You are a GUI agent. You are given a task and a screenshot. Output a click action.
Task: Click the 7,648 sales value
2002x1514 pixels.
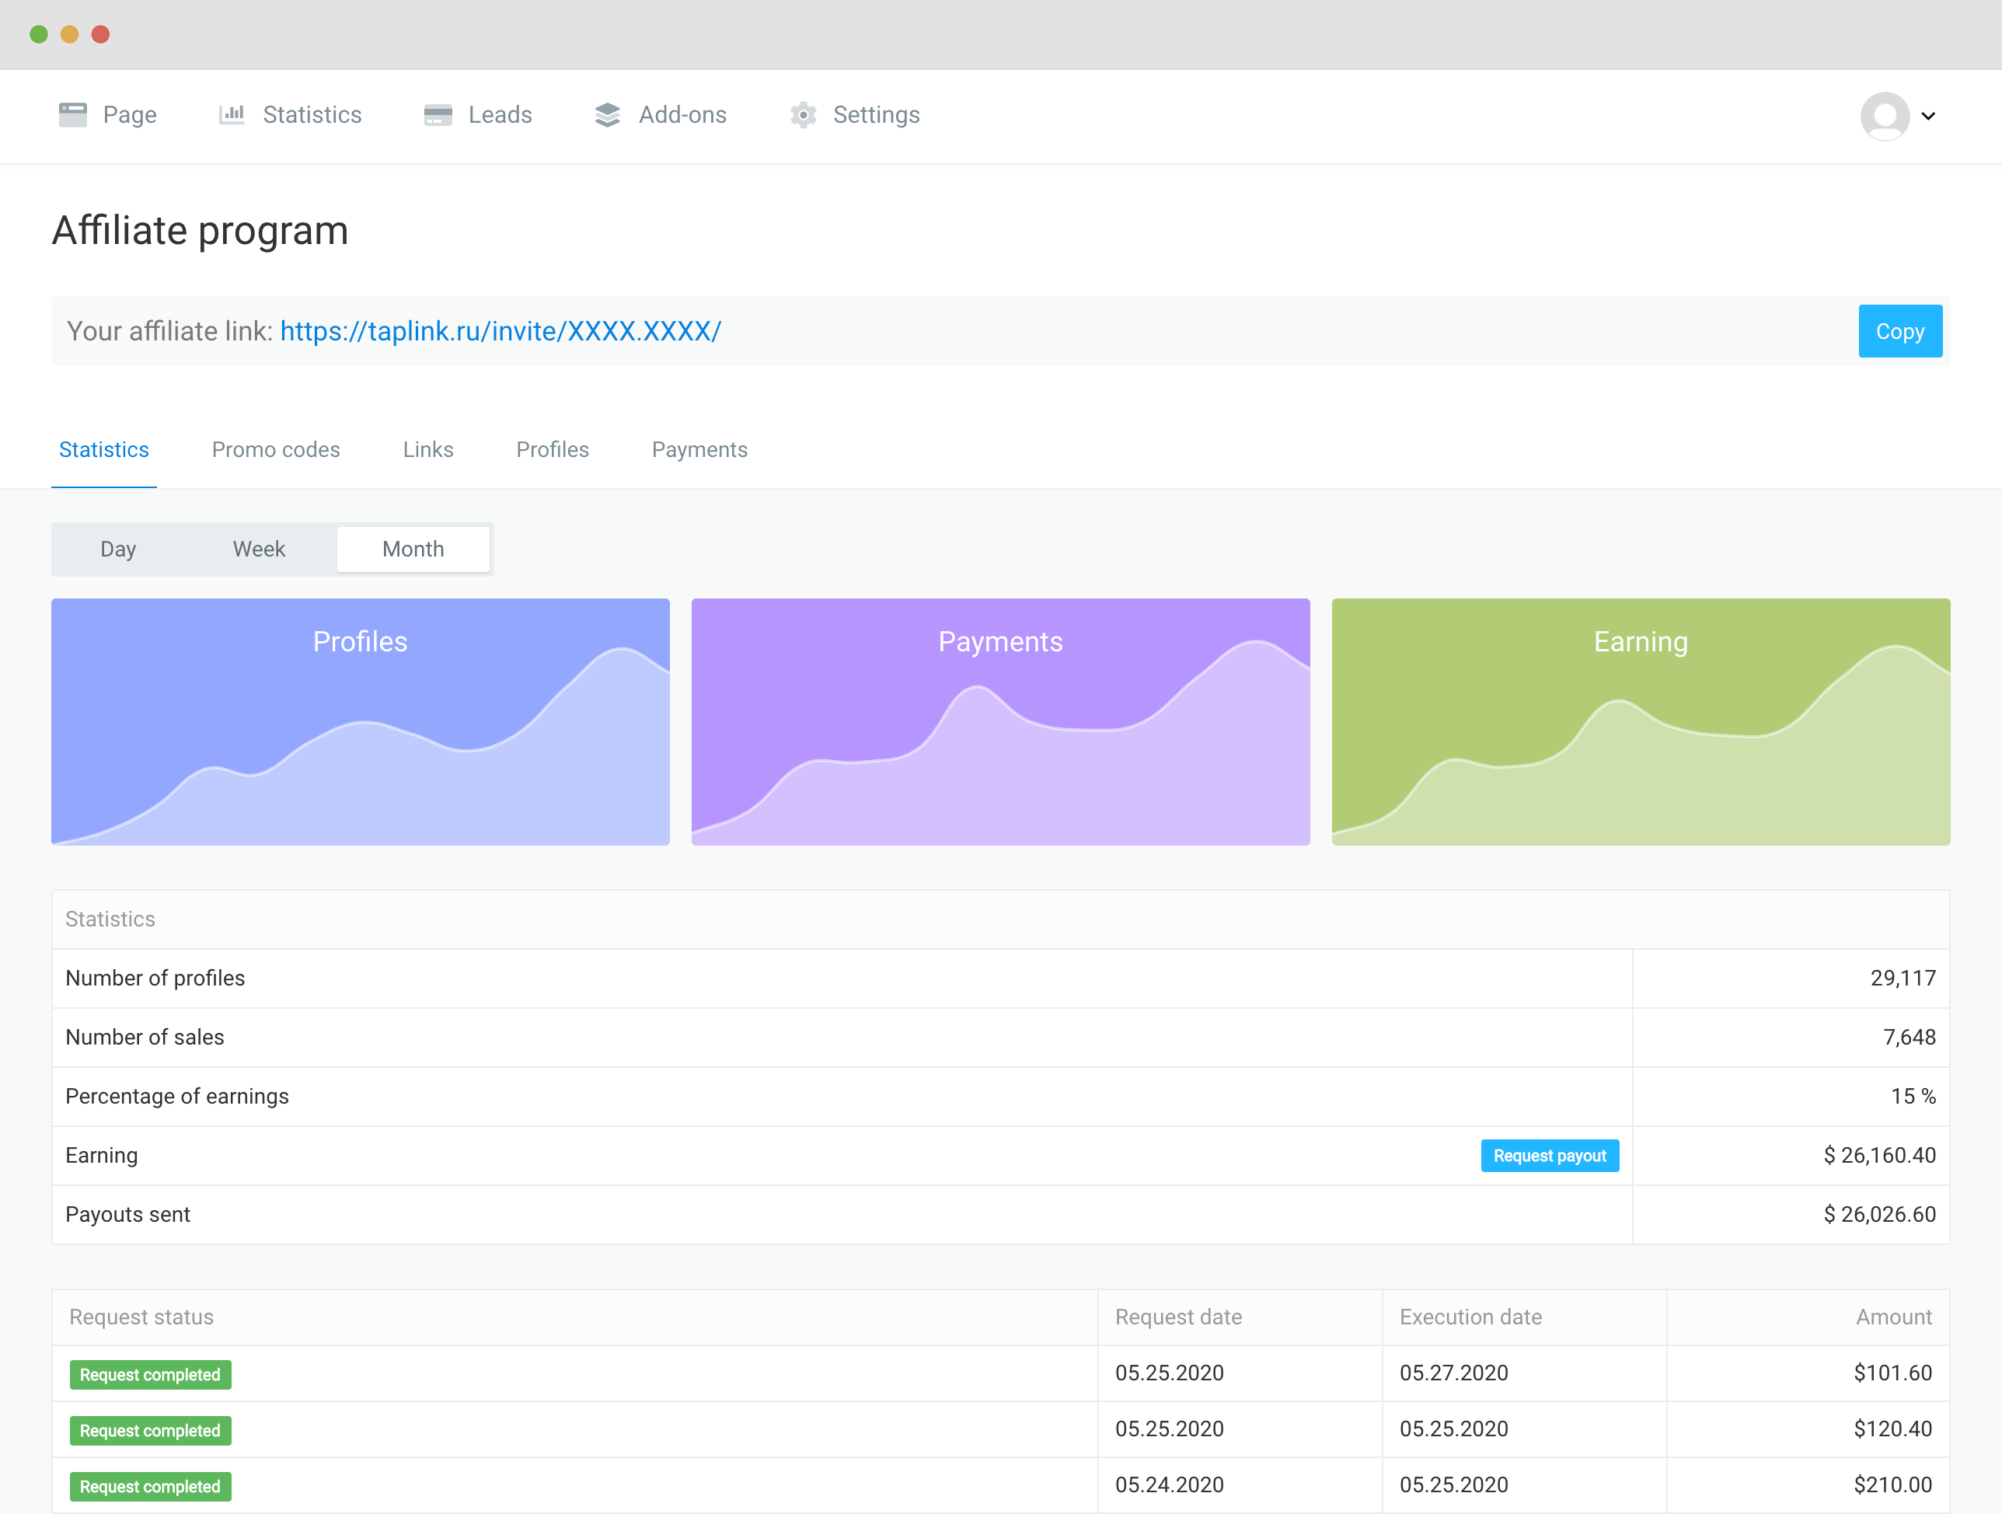[1909, 1037]
